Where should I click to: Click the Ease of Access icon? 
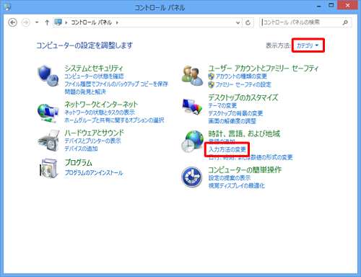click(192, 177)
